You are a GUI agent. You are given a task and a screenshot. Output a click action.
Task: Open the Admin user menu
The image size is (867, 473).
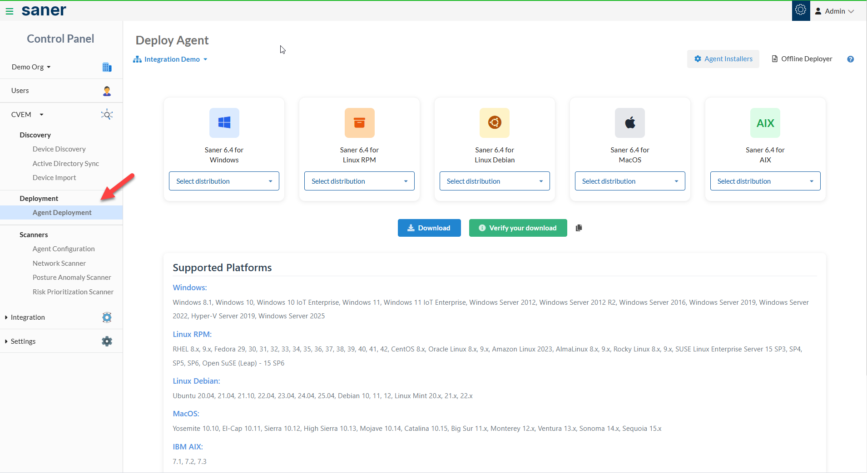pos(834,11)
